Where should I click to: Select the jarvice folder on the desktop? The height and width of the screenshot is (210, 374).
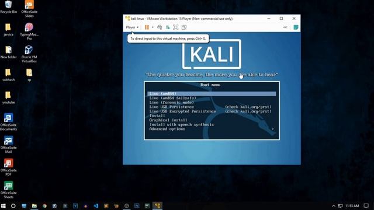click(8, 30)
